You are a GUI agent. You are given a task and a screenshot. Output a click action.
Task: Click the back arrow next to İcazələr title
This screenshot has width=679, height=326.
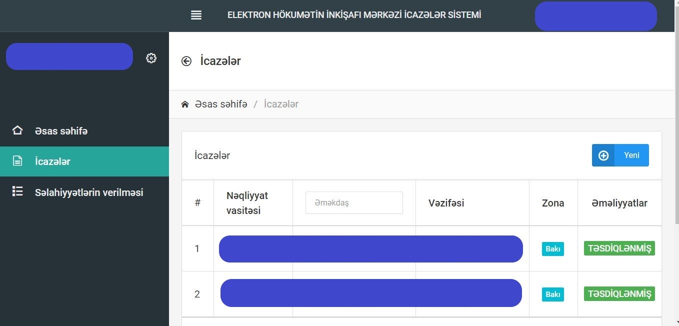186,61
